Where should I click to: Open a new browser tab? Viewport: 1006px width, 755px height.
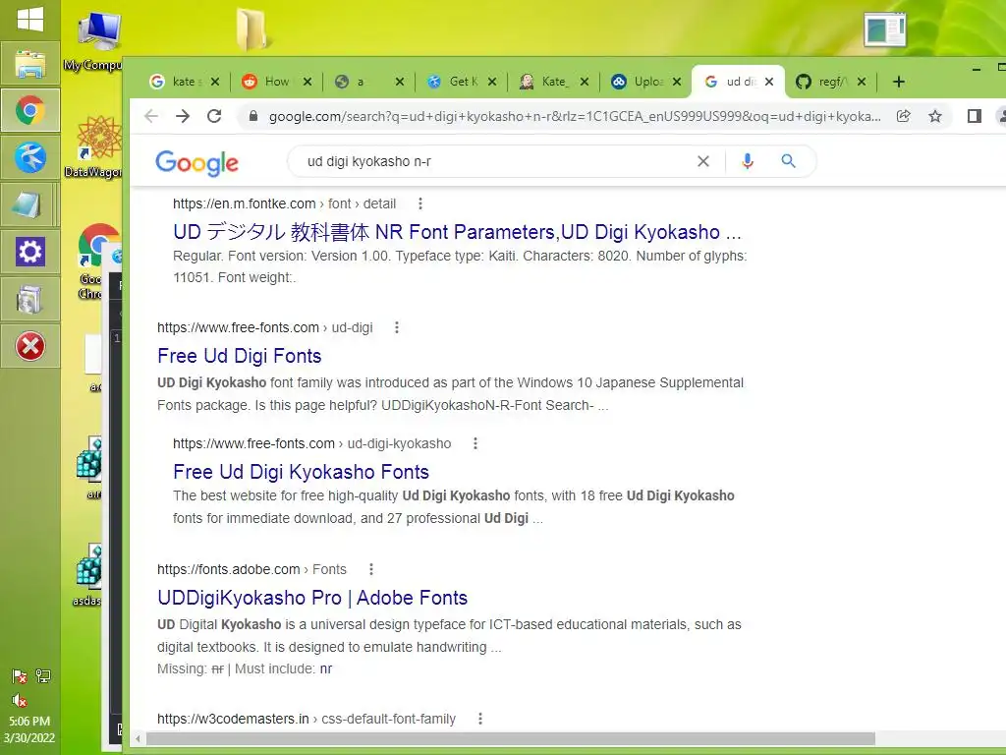coord(899,82)
